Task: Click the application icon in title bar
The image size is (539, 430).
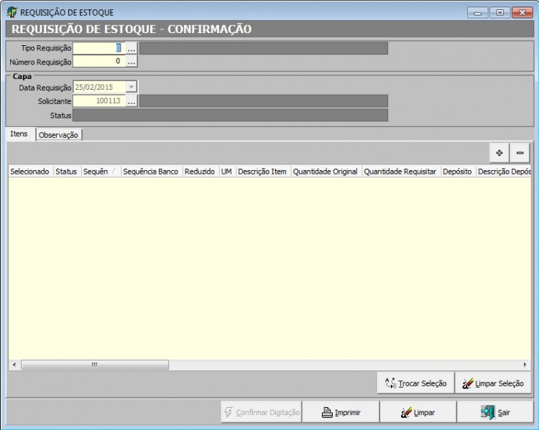Action: (x=11, y=12)
